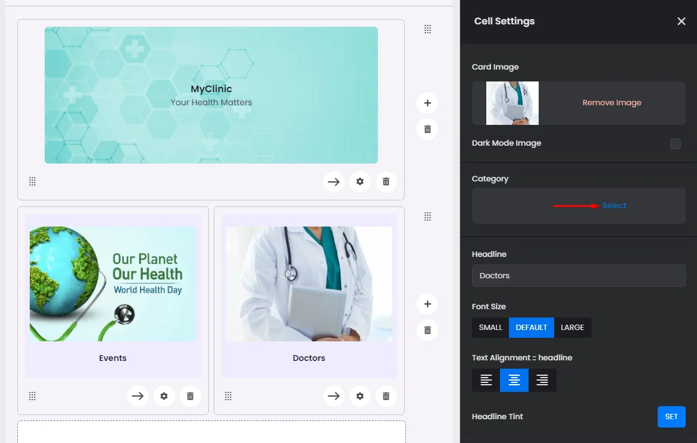Open settings gear for Doctors cell
The image size is (697, 443).
[360, 396]
